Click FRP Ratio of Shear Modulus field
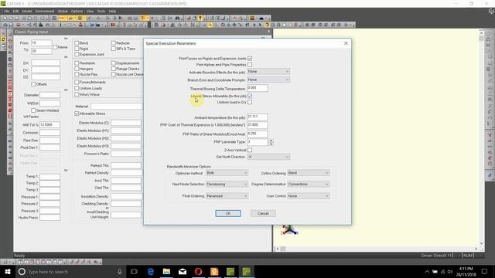The width and height of the screenshot is (495, 278). (258, 134)
